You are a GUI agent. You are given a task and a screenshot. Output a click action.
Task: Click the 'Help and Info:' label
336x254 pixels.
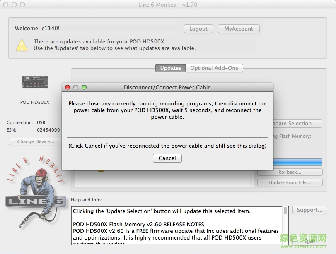pos(86,200)
